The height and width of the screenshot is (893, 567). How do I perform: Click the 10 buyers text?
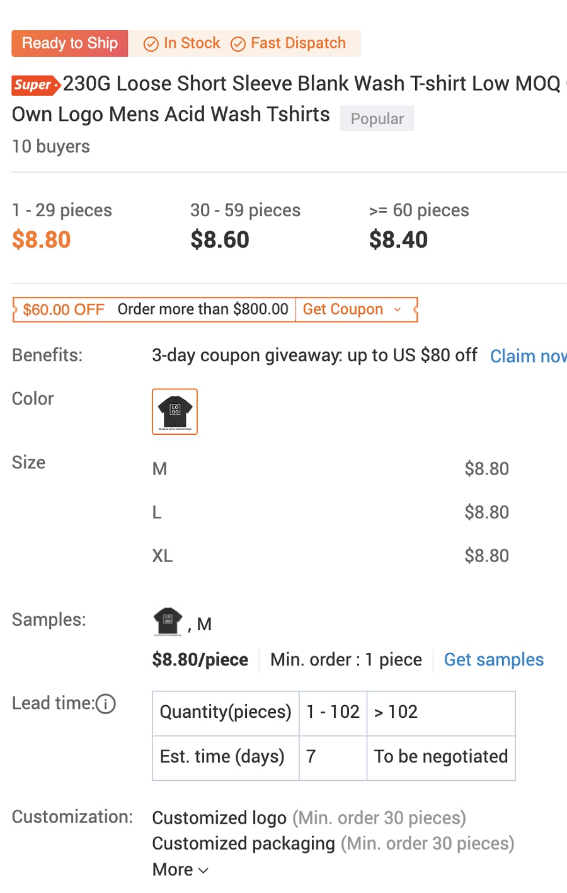(x=50, y=146)
